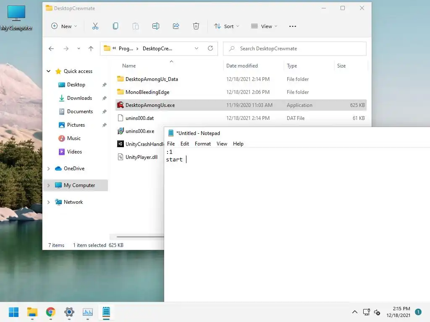Open the Notepad View menu

(x=222, y=144)
